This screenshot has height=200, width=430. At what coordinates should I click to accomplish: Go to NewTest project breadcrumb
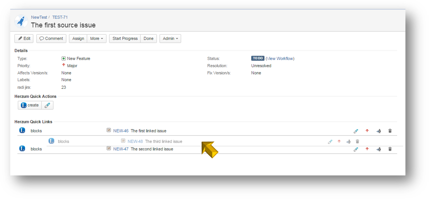coord(39,17)
